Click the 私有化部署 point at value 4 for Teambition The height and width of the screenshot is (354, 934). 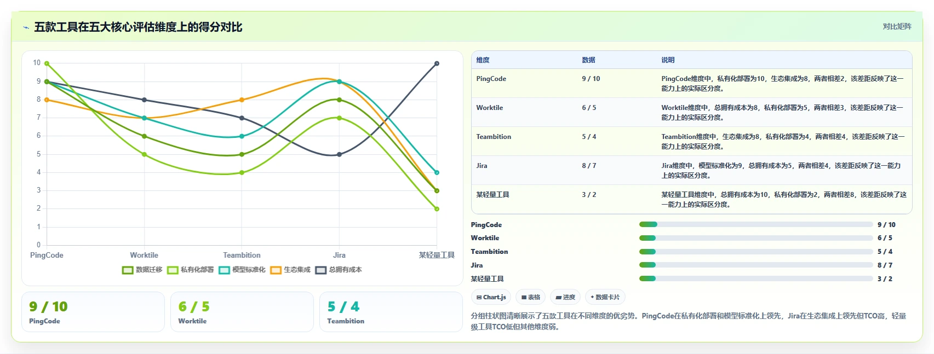click(242, 172)
